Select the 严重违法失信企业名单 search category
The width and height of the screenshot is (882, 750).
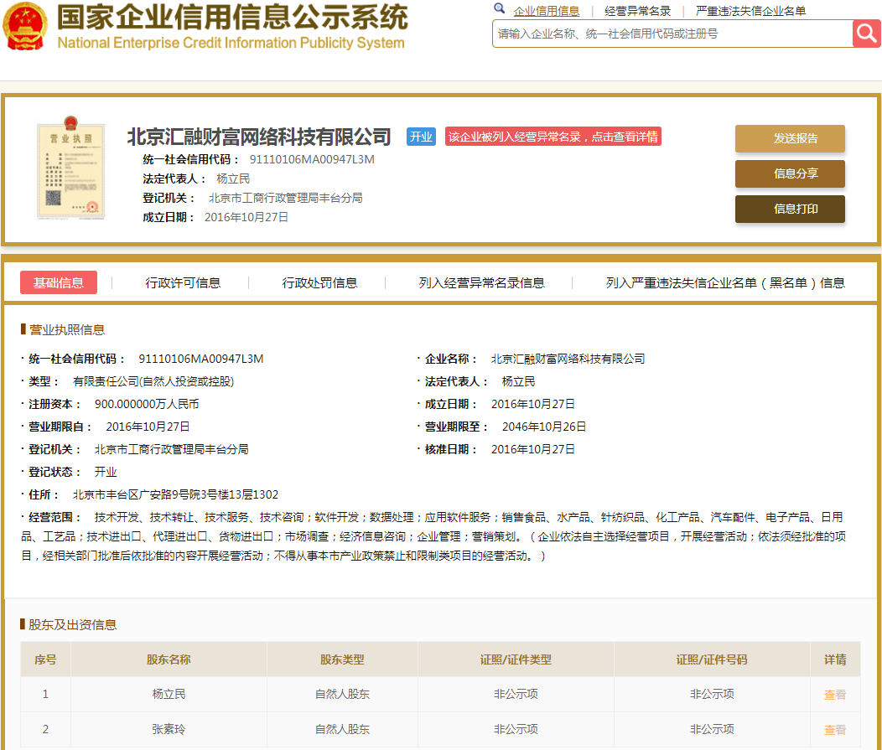coord(750,11)
